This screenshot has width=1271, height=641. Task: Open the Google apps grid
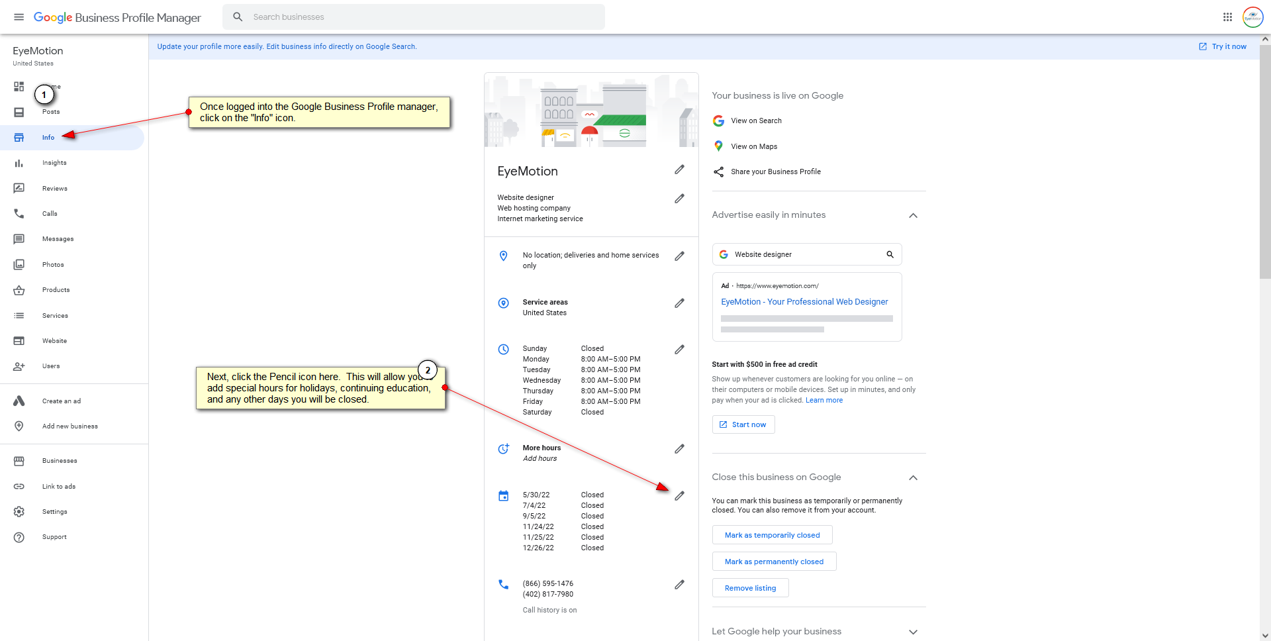[x=1227, y=17]
